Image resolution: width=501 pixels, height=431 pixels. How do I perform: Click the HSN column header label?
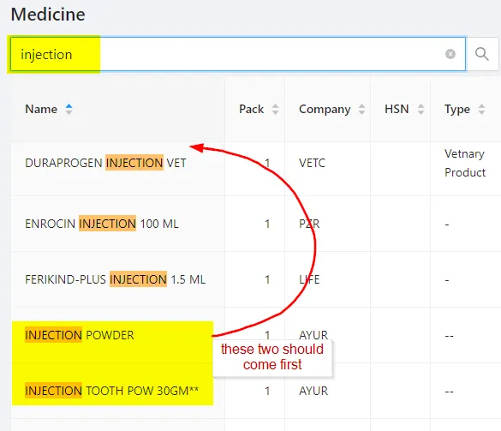[397, 109]
